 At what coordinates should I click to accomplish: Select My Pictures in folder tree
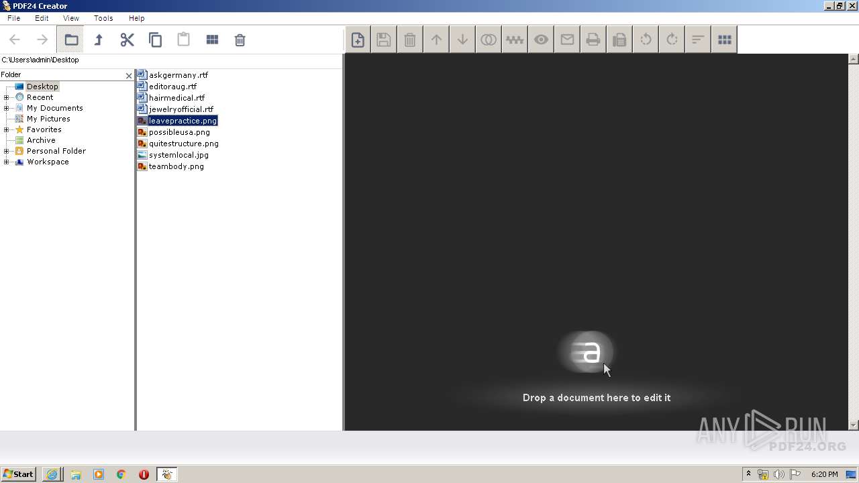pyautogui.click(x=48, y=119)
